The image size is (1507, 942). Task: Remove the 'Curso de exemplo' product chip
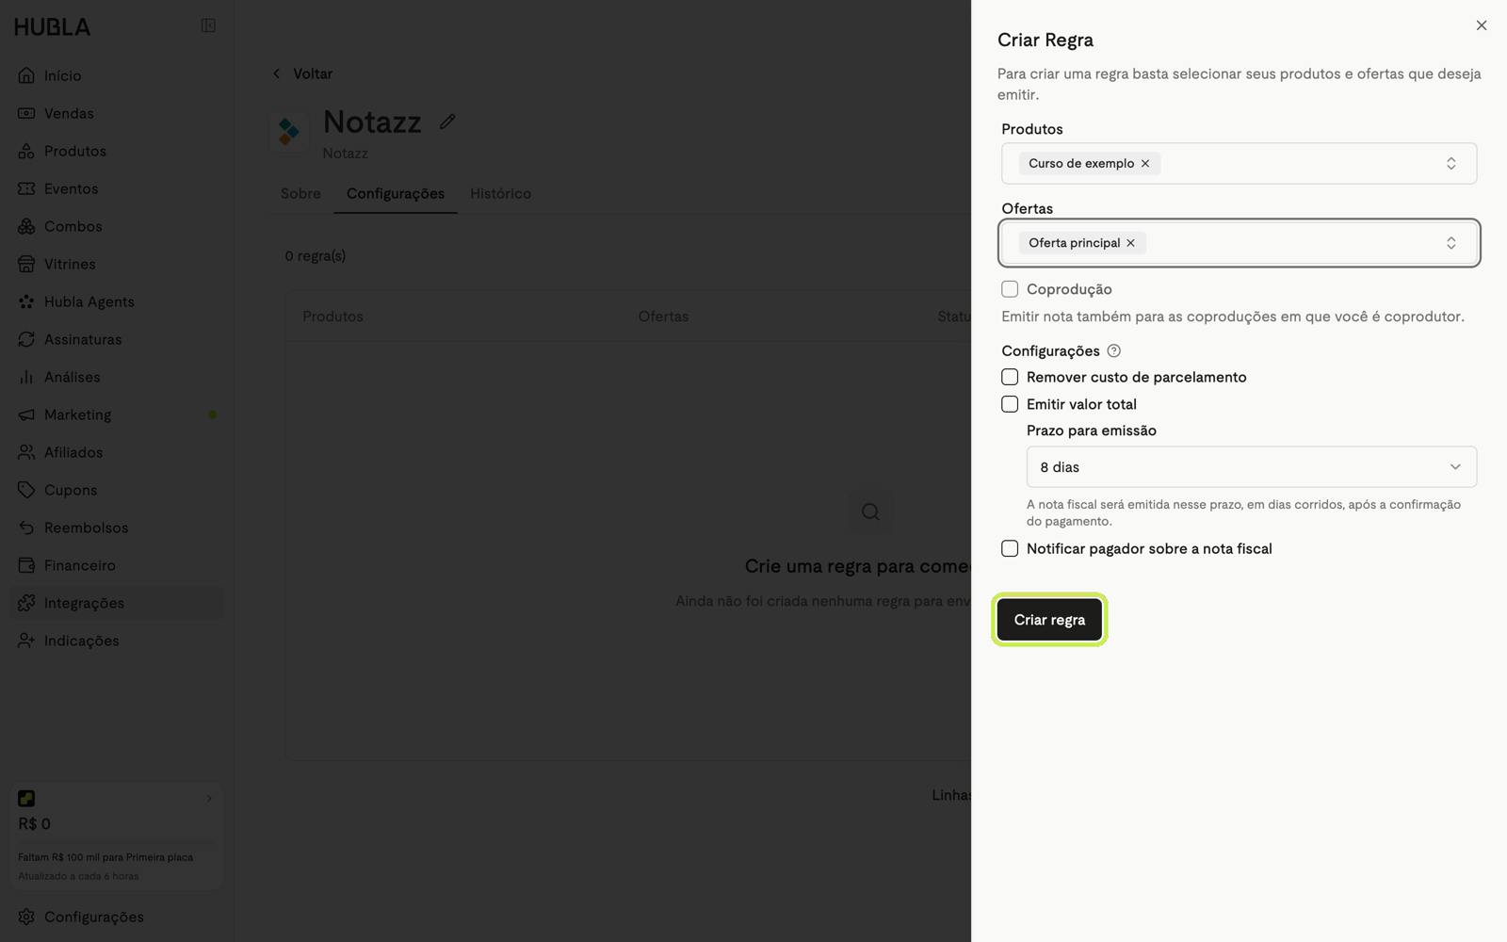[1145, 163]
